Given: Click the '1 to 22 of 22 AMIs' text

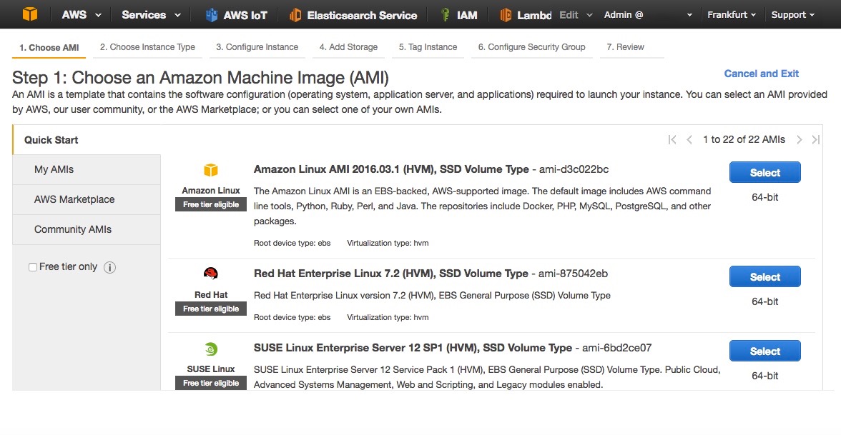Looking at the screenshot, I should tap(744, 139).
